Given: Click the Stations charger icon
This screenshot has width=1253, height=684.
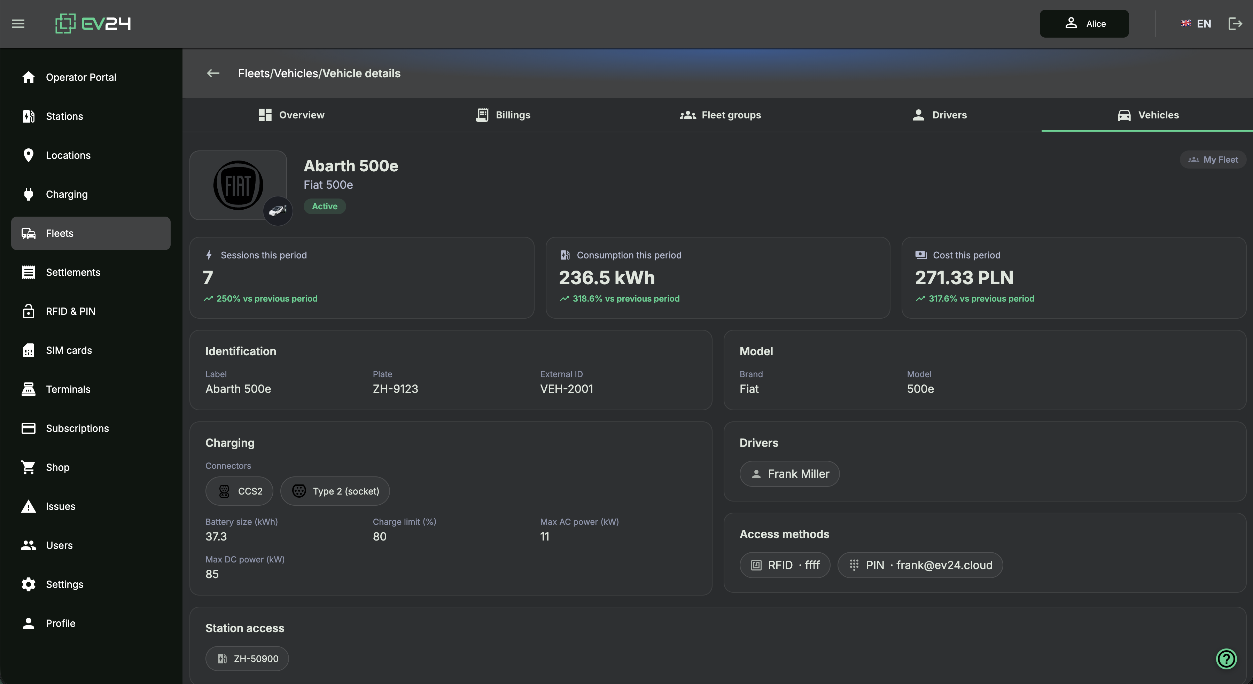Looking at the screenshot, I should [x=29, y=116].
